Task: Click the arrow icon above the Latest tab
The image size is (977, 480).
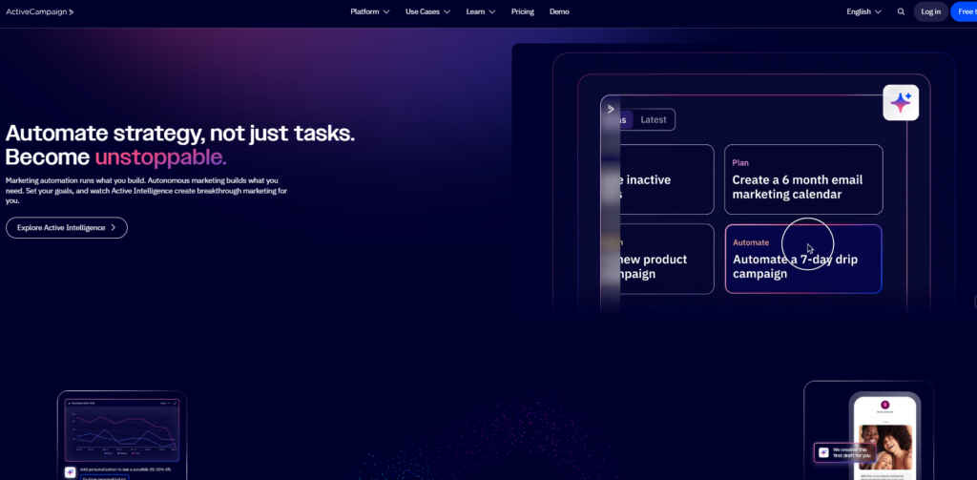Action: click(611, 109)
